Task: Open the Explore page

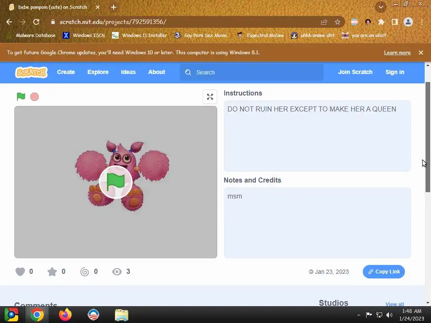Action: coord(98,72)
